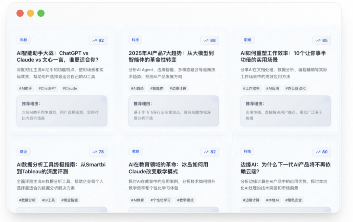Select the #ChatGPT hashtag tag
The image size is (353, 222).
47,88
